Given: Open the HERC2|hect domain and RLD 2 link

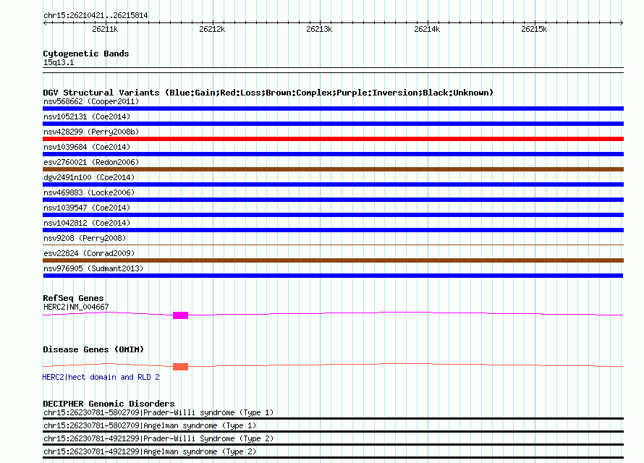Looking at the screenshot, I should pyautogui.click(x=101, y=377).
